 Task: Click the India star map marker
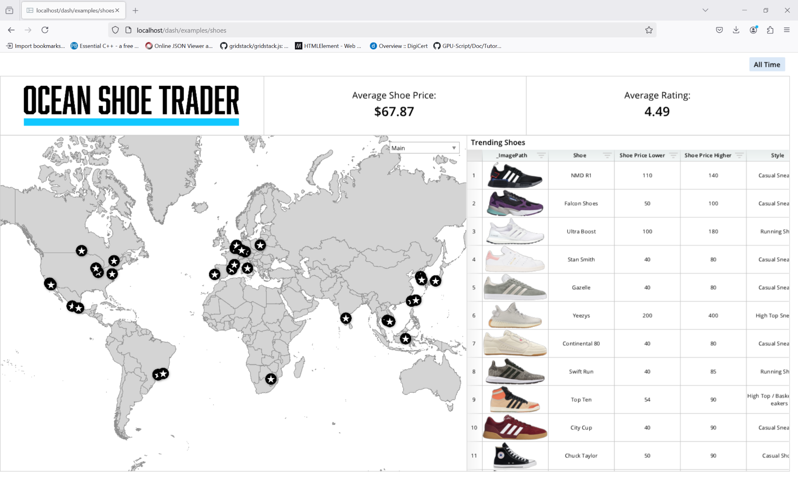click(346, 318)
